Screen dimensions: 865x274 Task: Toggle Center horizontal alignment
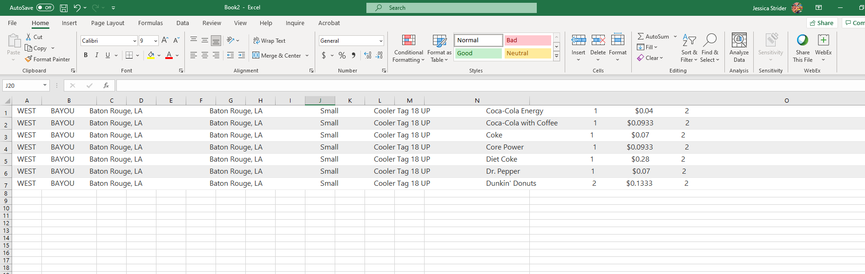click(x=205, y=55)
